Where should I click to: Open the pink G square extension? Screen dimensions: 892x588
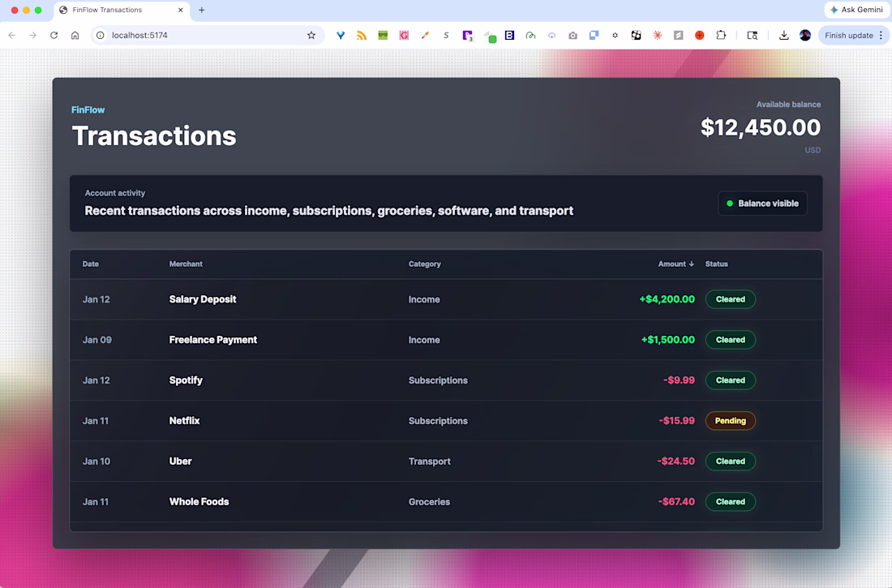click(404, 36)
